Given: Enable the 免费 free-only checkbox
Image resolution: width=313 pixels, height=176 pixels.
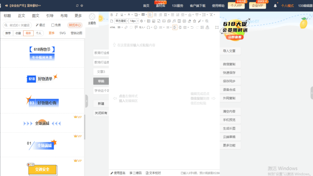Looking at the screenshot, I should coord(53,25).
